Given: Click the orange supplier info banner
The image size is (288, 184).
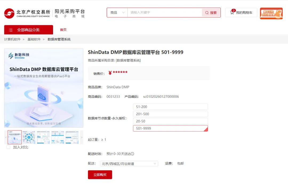Looking at the screenshot, I should 271,13.
